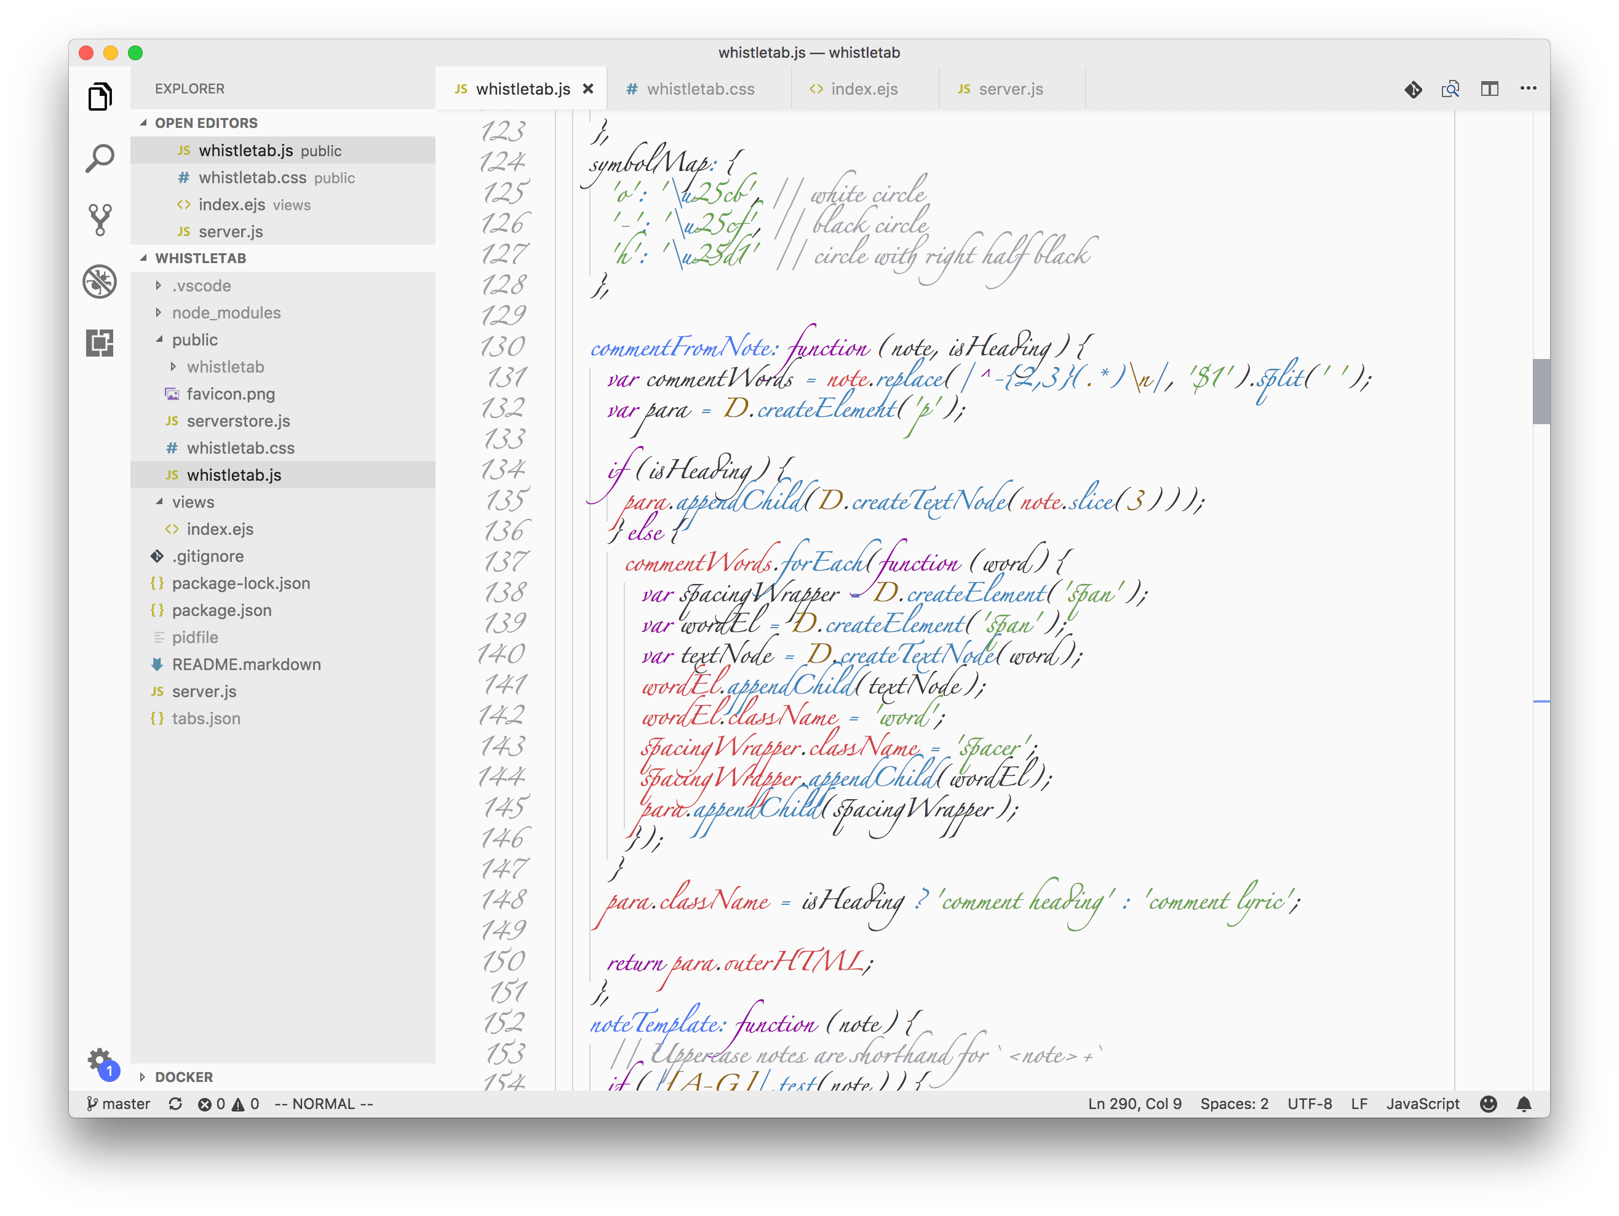Open the Extensions view
The image size is (1619, 1216).
coord(100,342)
